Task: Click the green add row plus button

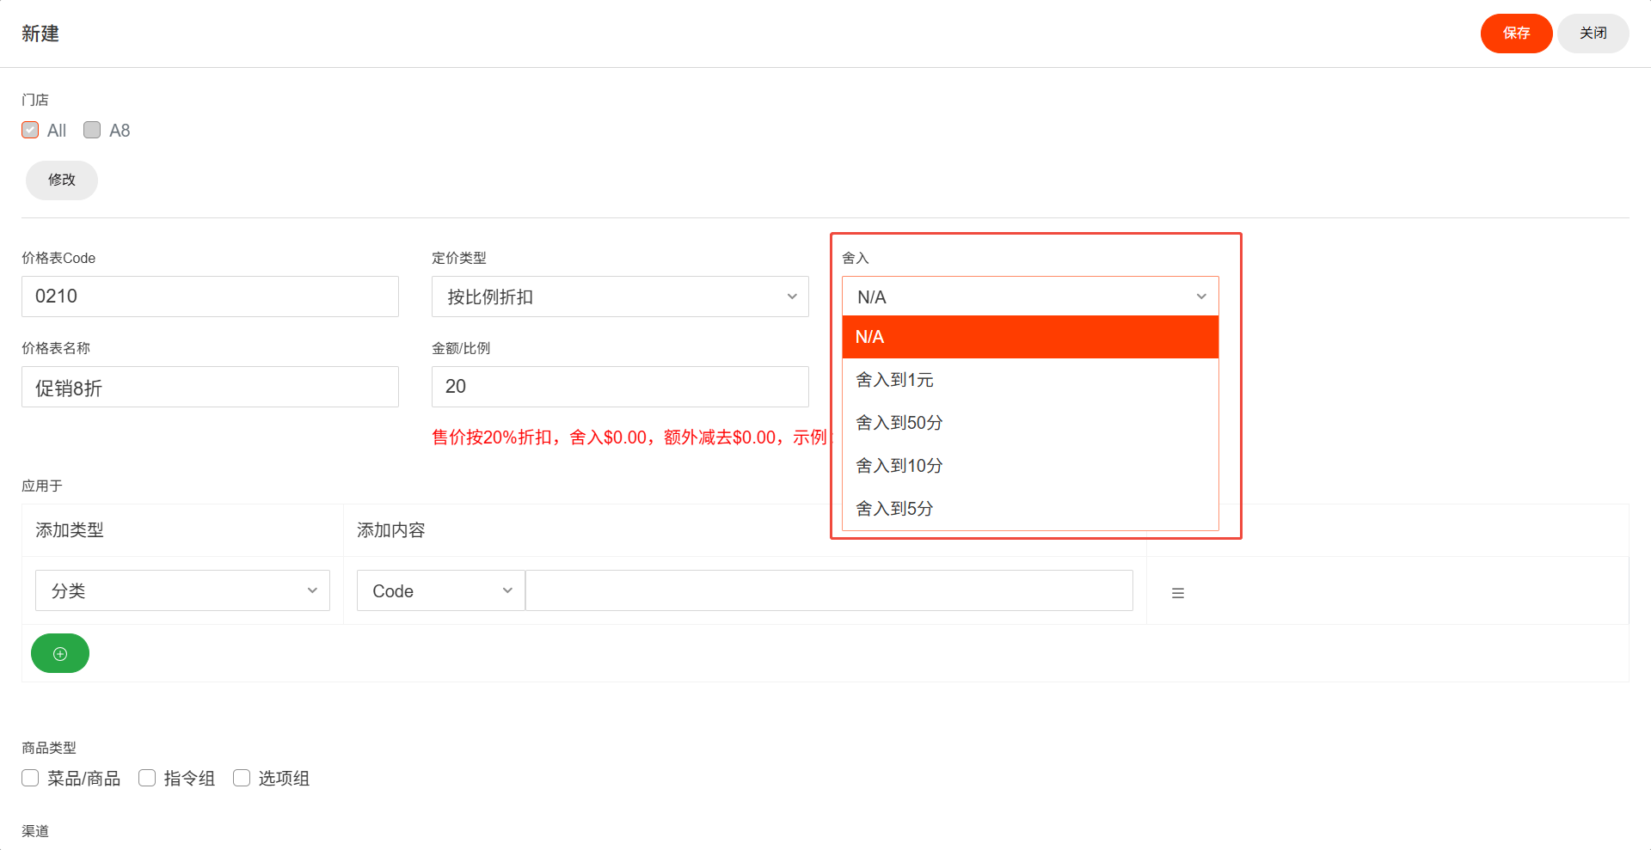Action: (60, 653)
